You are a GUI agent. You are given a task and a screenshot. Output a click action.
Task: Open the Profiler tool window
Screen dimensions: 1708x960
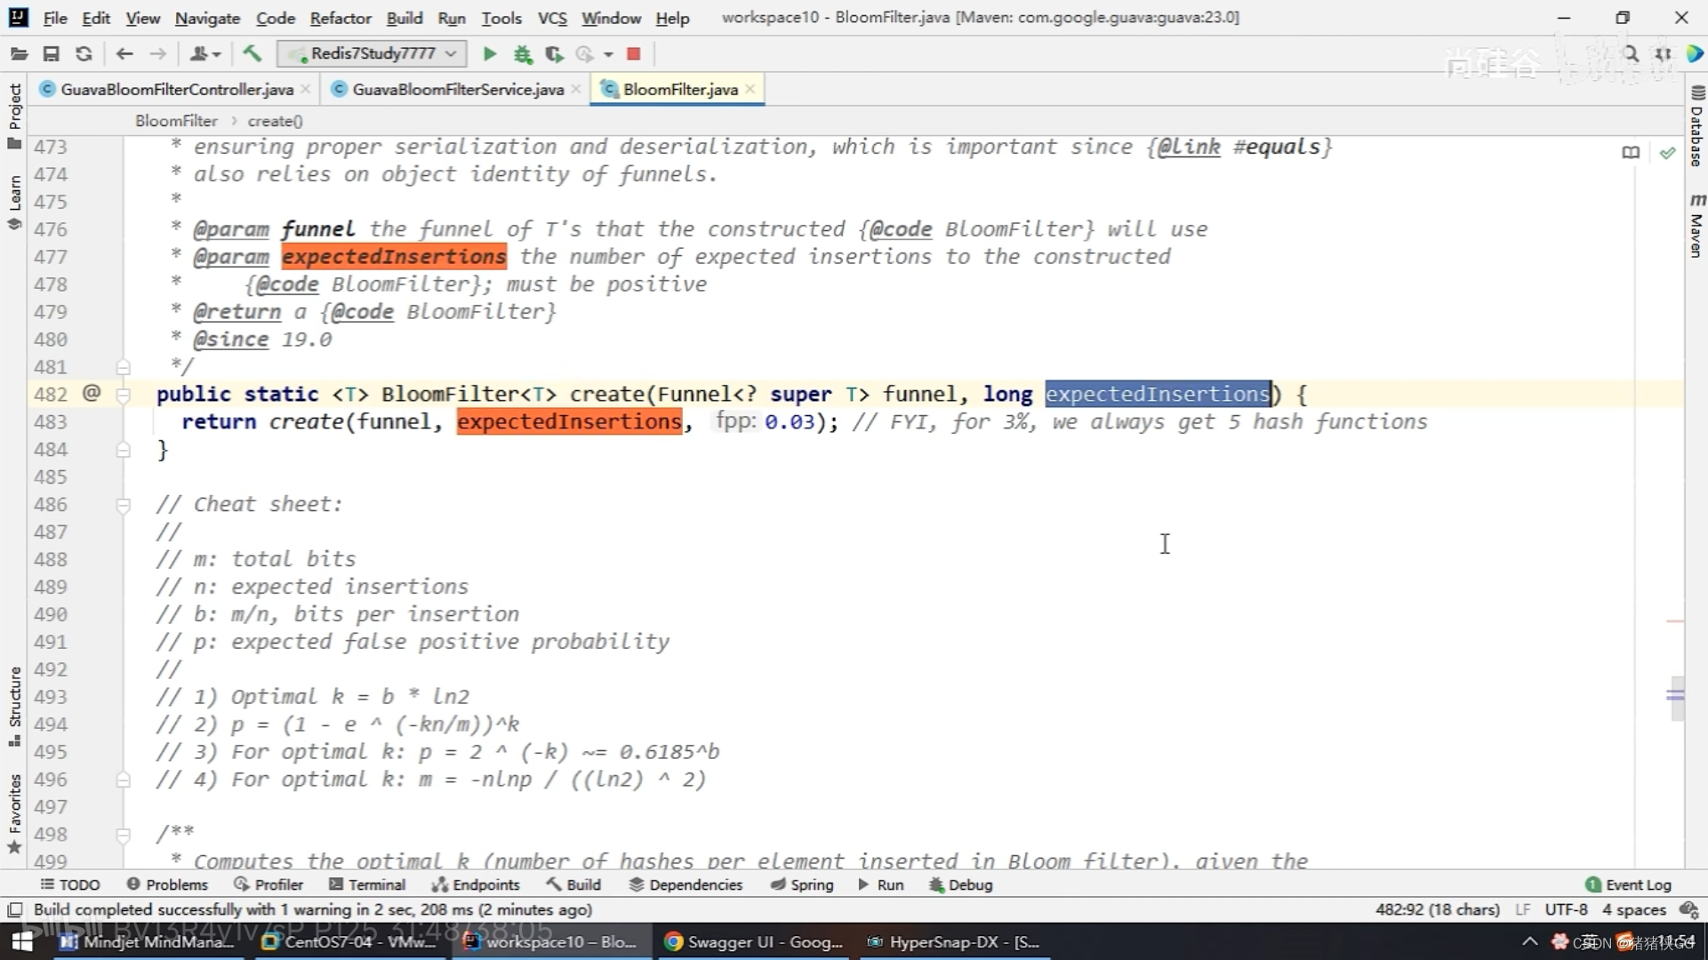[269, 884]
